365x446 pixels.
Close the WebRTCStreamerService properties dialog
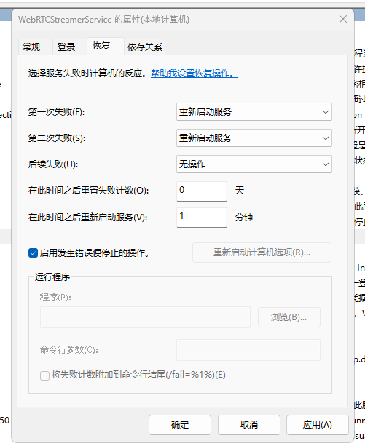point(343,19)
